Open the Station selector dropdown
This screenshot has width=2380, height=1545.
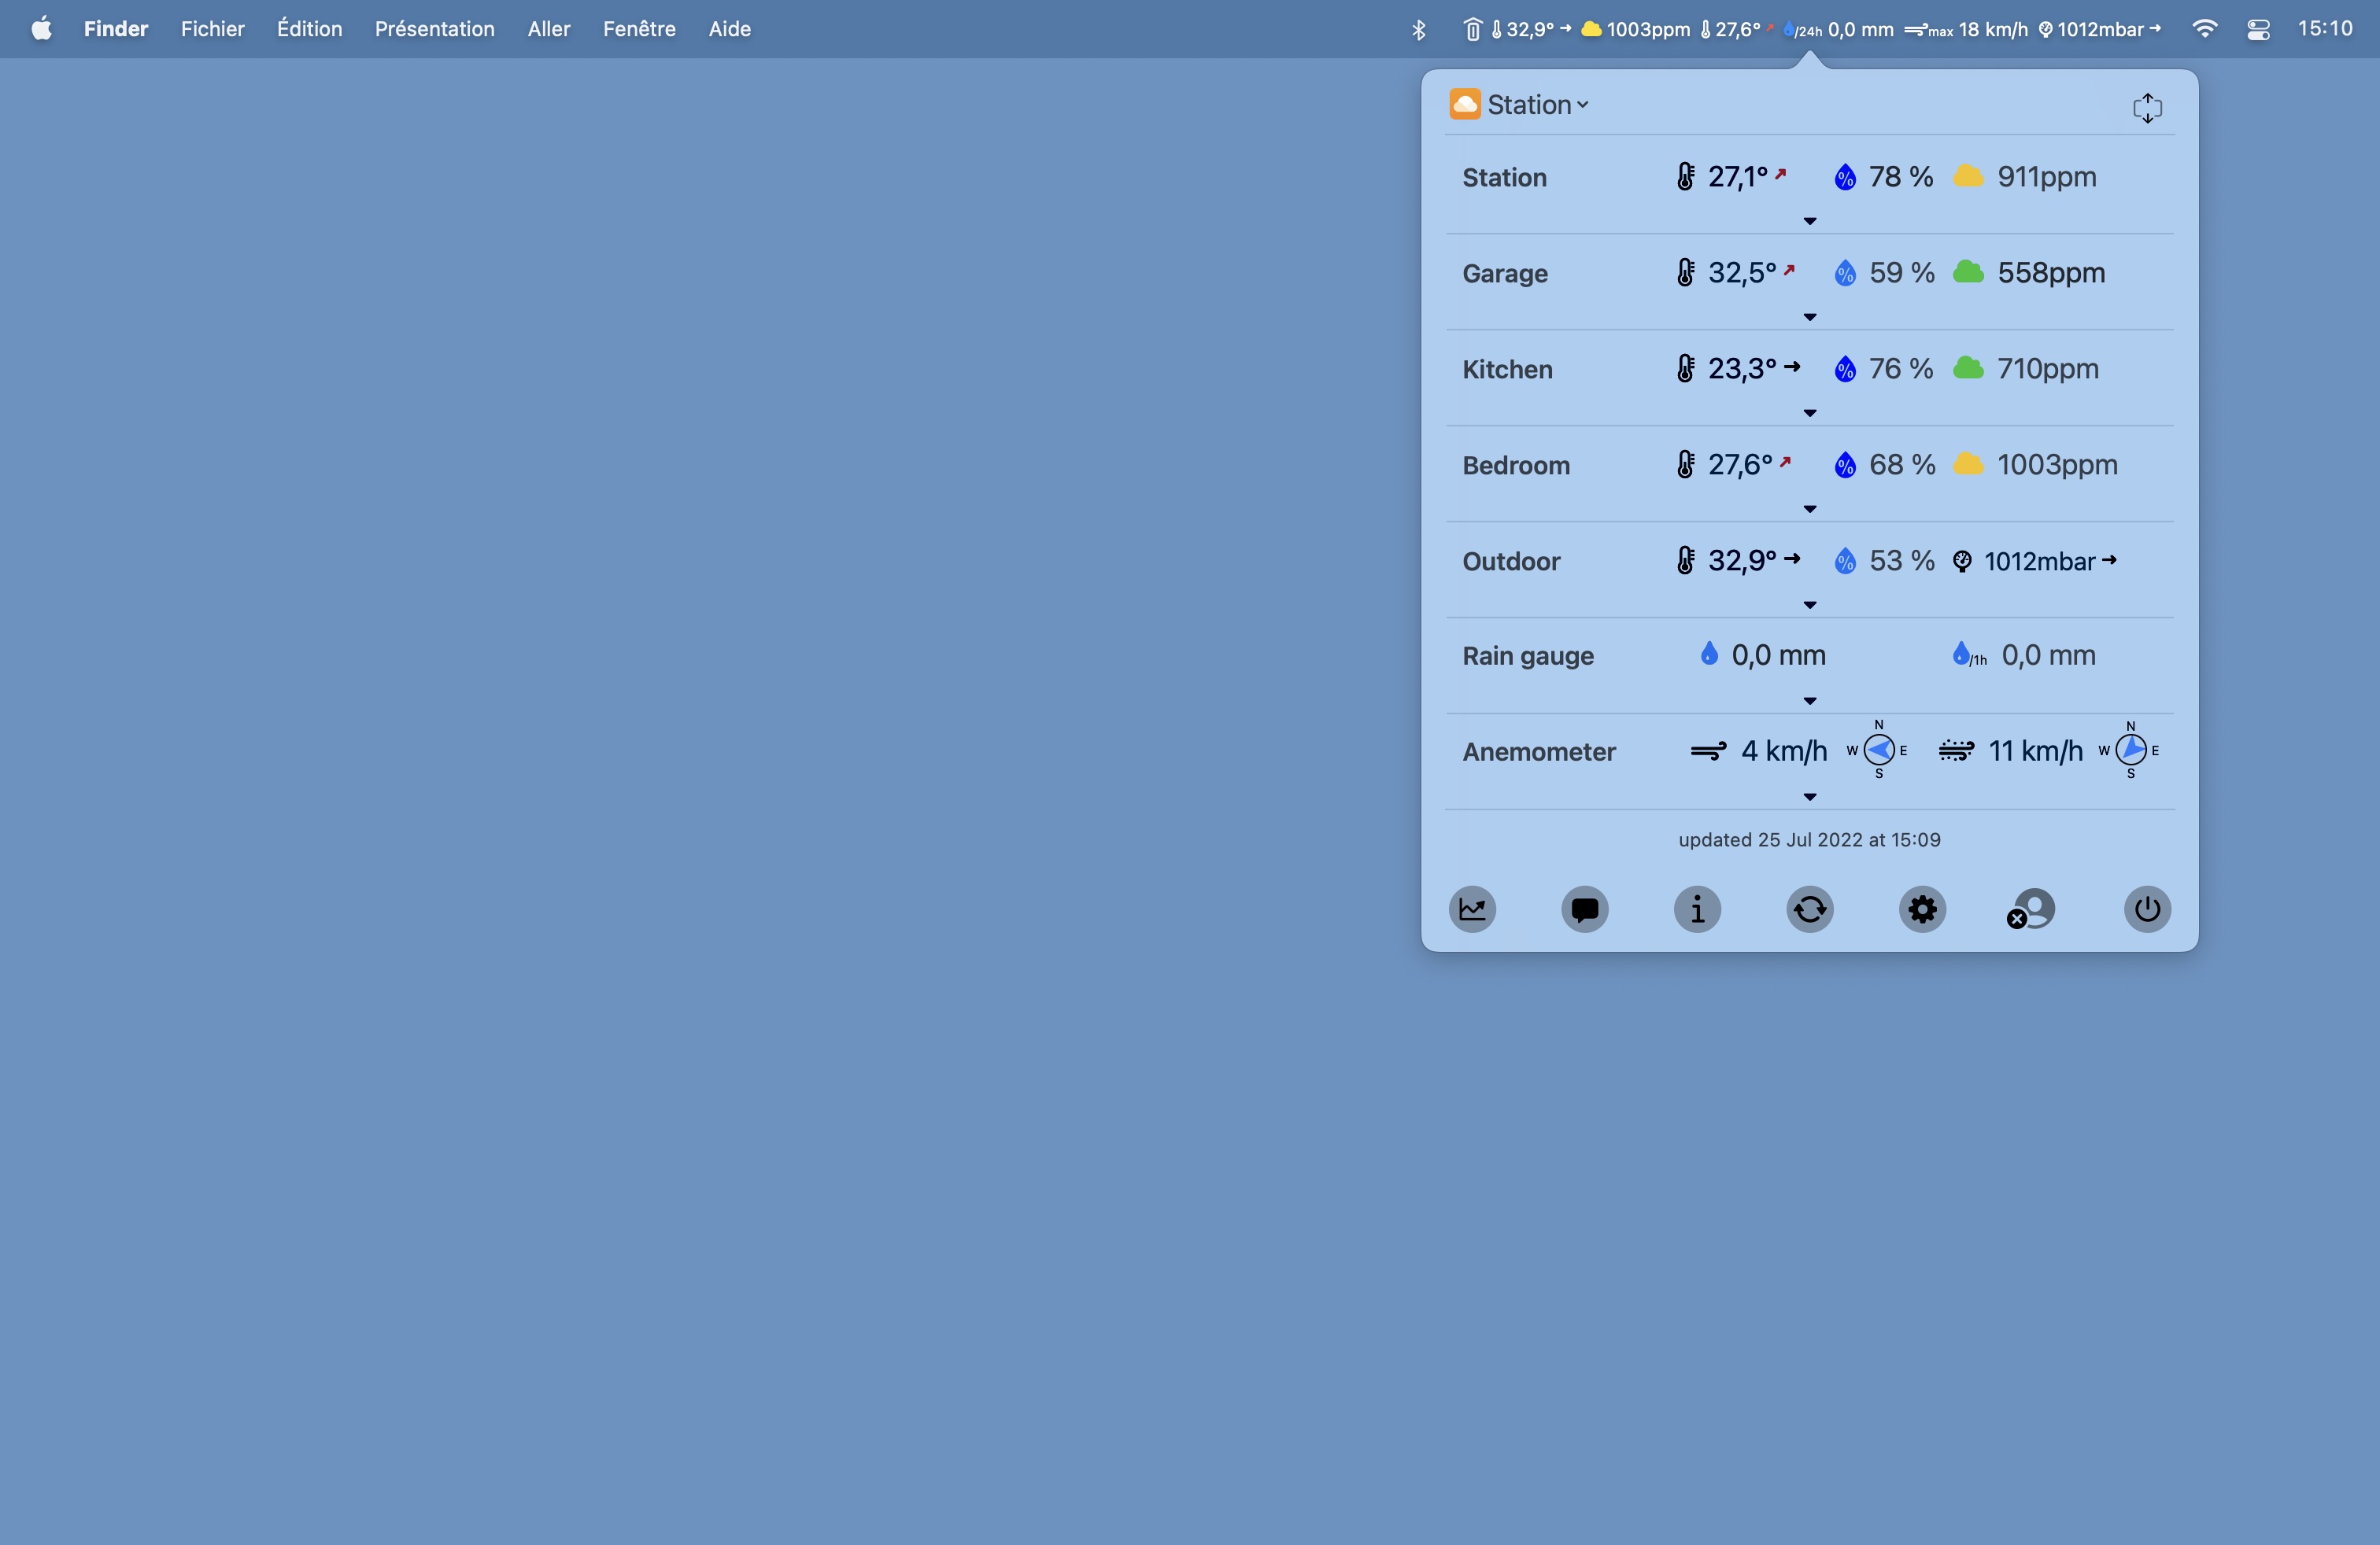pyautogui.click(x=1536, y=105)
